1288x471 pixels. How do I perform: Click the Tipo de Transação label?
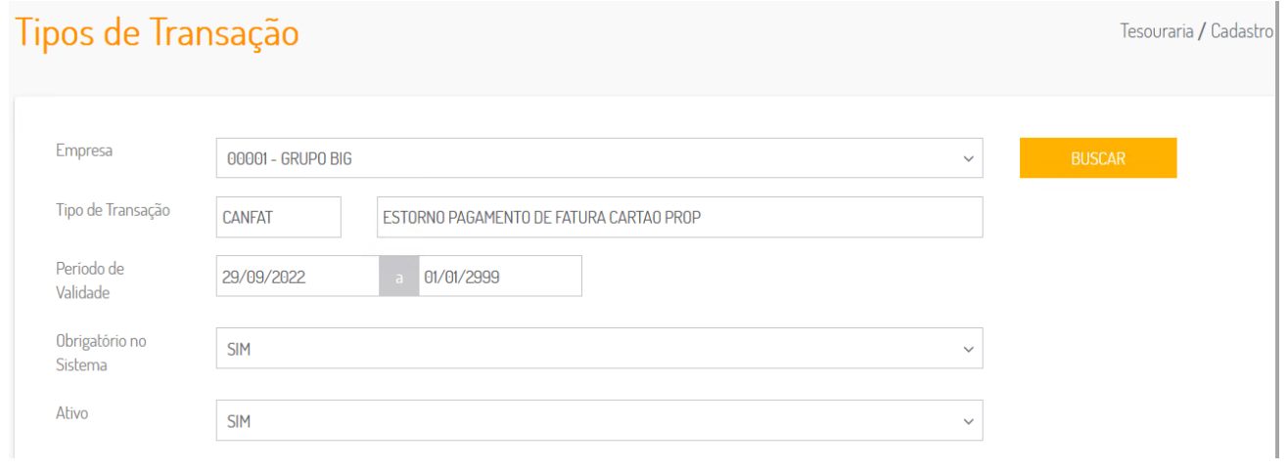tap(113, 210)
